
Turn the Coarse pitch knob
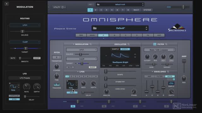[x=56, y=66]
